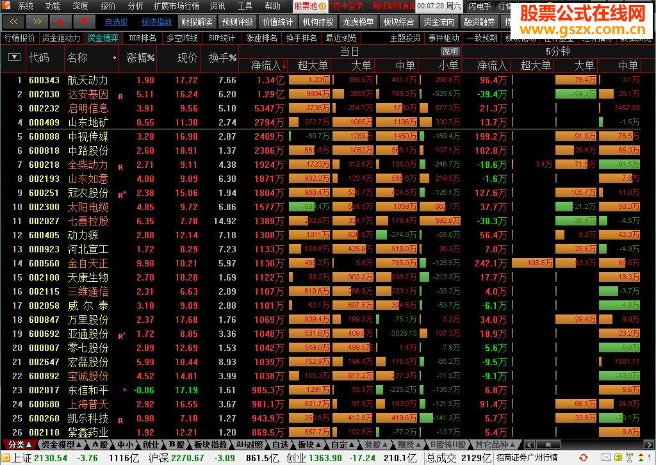
Task: Switch to the AH对照 bottom tab
Action: (250, 445)
